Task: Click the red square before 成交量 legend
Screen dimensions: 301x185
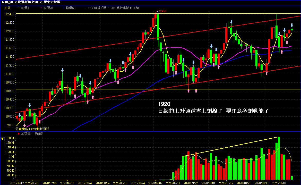Action: [19, 133]
